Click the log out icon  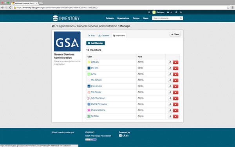pos(181,12)
